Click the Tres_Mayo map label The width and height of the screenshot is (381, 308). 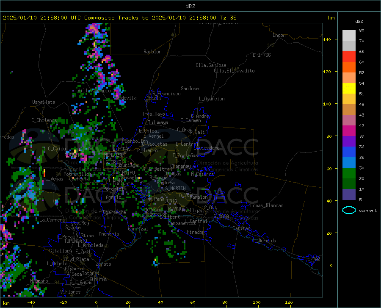coord(153,114)
